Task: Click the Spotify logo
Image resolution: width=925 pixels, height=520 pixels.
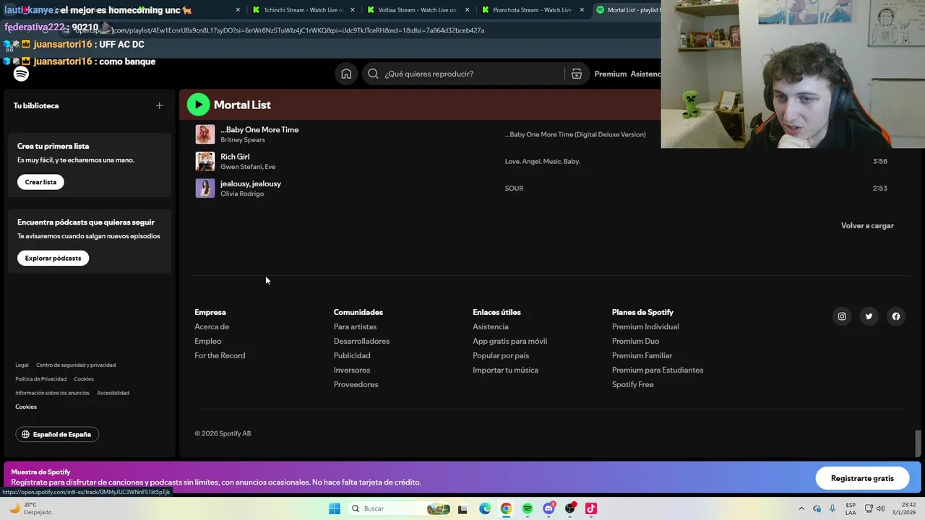Action: [21, 74]
